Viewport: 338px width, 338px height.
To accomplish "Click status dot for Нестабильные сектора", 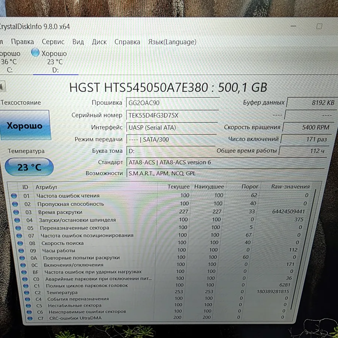I will coord(28,305).
